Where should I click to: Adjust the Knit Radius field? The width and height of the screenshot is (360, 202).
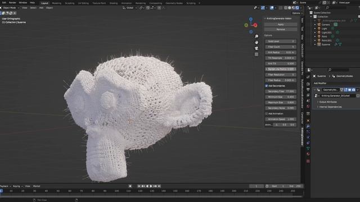pyautogui.click(x=281, y=52)
